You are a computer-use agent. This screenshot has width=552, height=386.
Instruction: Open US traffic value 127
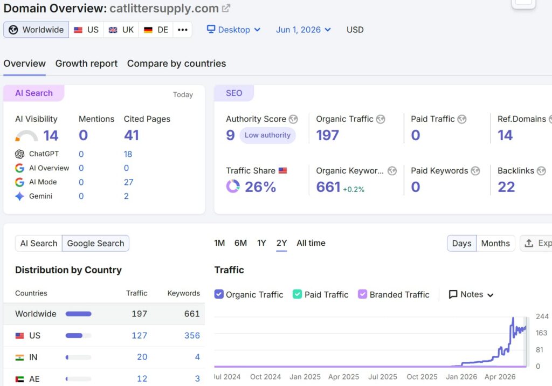pos(140,336)
